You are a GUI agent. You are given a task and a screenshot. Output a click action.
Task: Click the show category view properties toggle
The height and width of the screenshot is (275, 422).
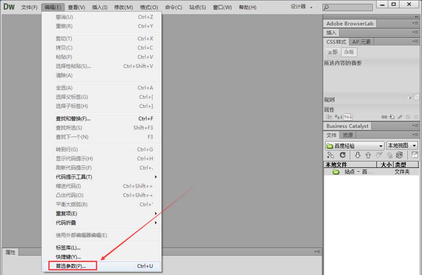pyautogui.click(x=330, y=117)
